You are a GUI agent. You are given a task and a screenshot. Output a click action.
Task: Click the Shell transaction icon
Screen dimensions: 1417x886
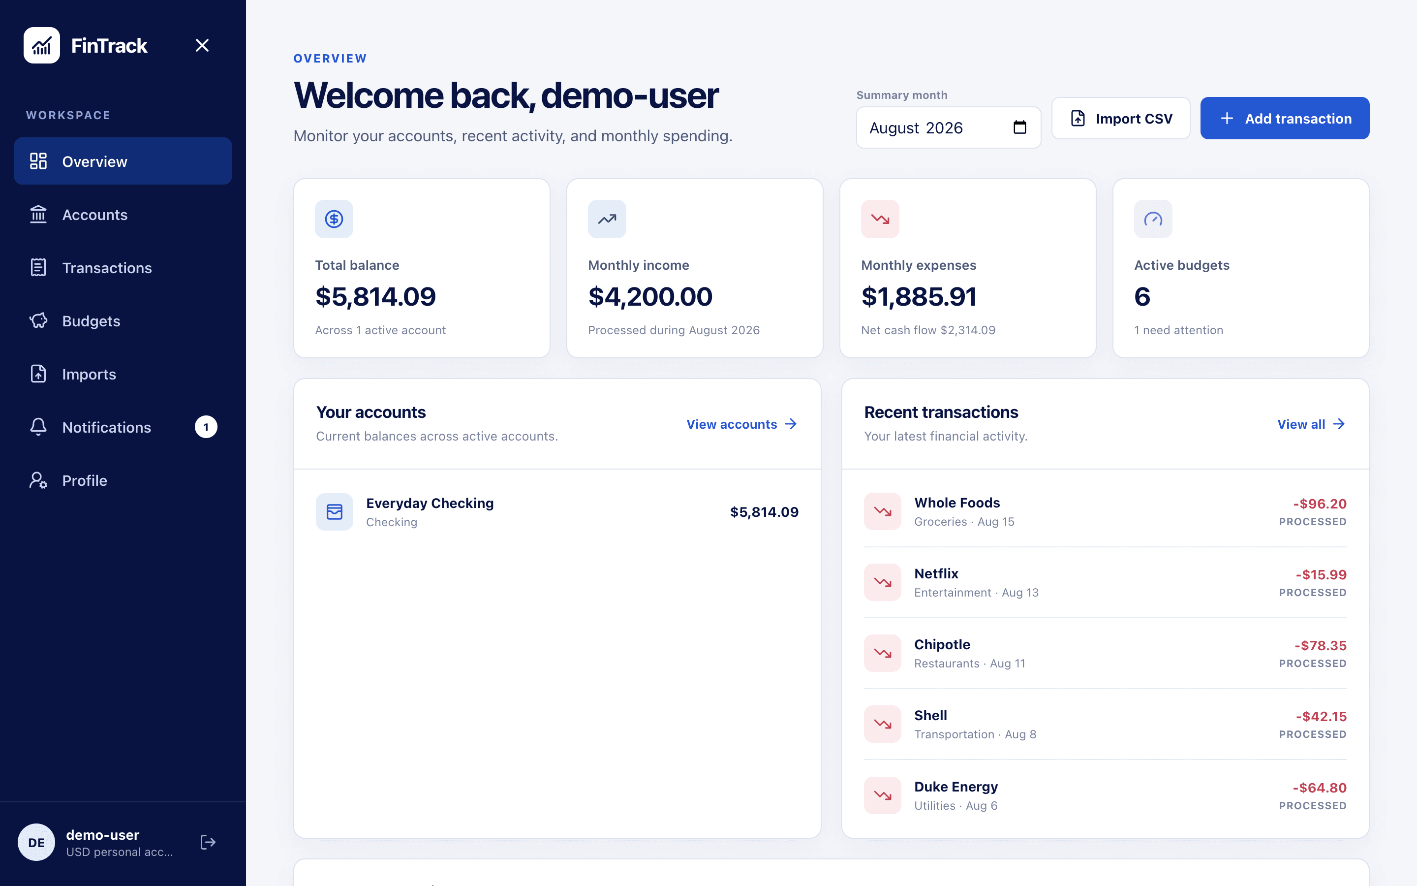tap(882, 724)
